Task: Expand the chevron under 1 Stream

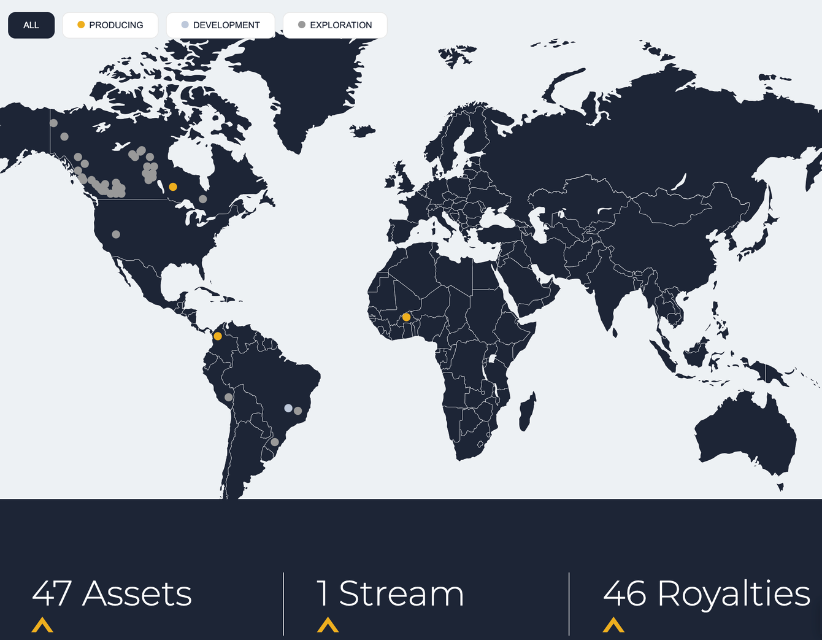Action: [328, 625]
